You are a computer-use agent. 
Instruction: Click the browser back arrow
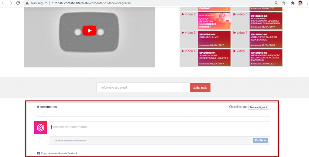point(3,3)
